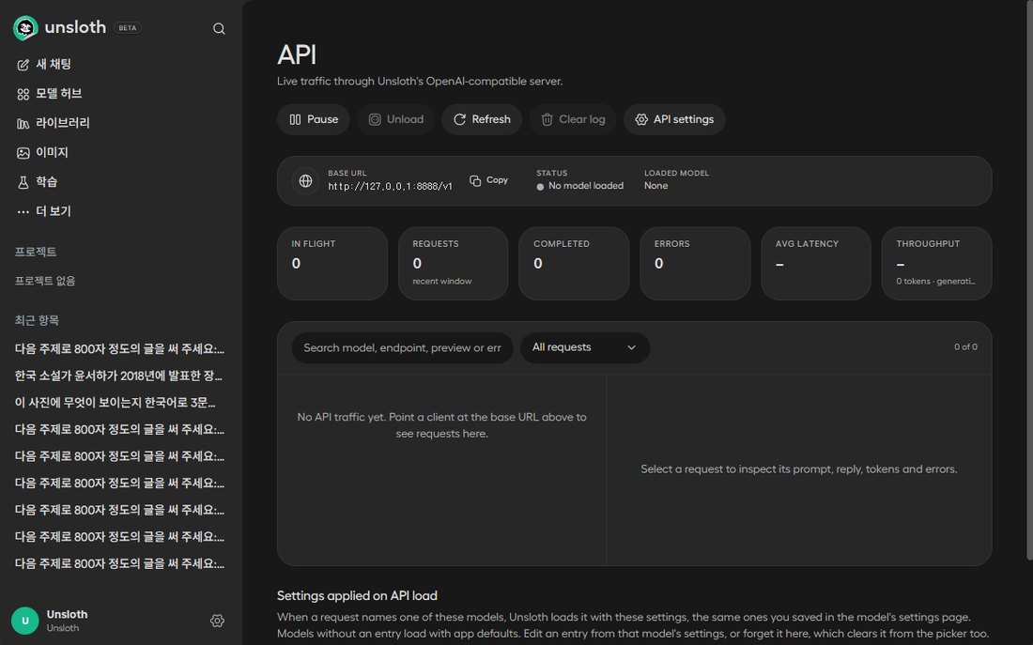Click the Unsloth sloth logo icon
Screen dimensions: 1033x645
(x=25, y=27)
